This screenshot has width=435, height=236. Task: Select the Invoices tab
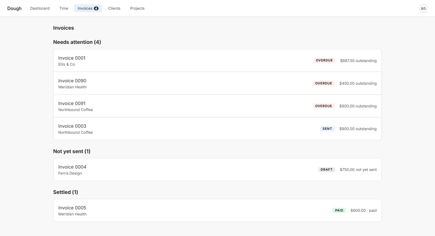(x=88, y=8)
